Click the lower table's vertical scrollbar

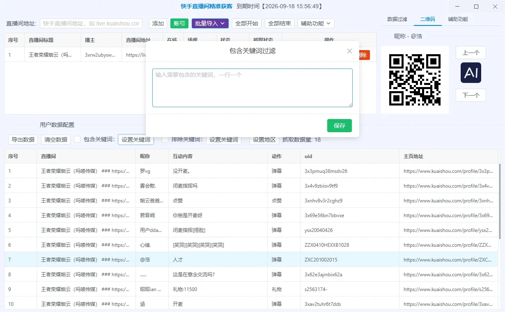(500, 201)
